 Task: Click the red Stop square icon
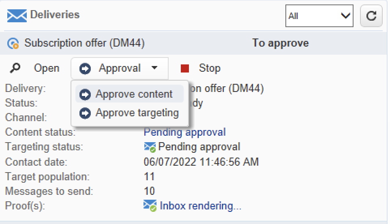[x=185, y=68]
